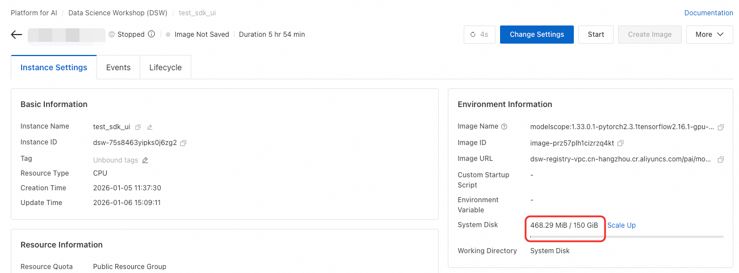
Task: Start the instance
Action: coord(596,35)
